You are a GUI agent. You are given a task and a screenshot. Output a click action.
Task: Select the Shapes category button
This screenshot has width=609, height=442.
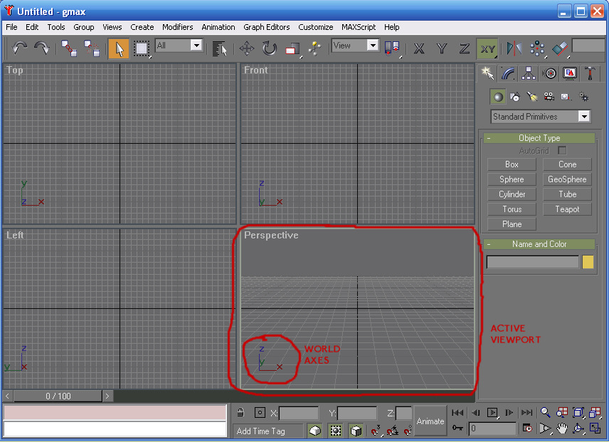[515, 97]
